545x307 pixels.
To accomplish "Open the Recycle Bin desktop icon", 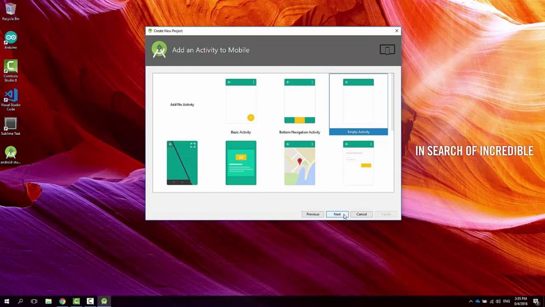I will pyautogui.click(x=11, y=12).
